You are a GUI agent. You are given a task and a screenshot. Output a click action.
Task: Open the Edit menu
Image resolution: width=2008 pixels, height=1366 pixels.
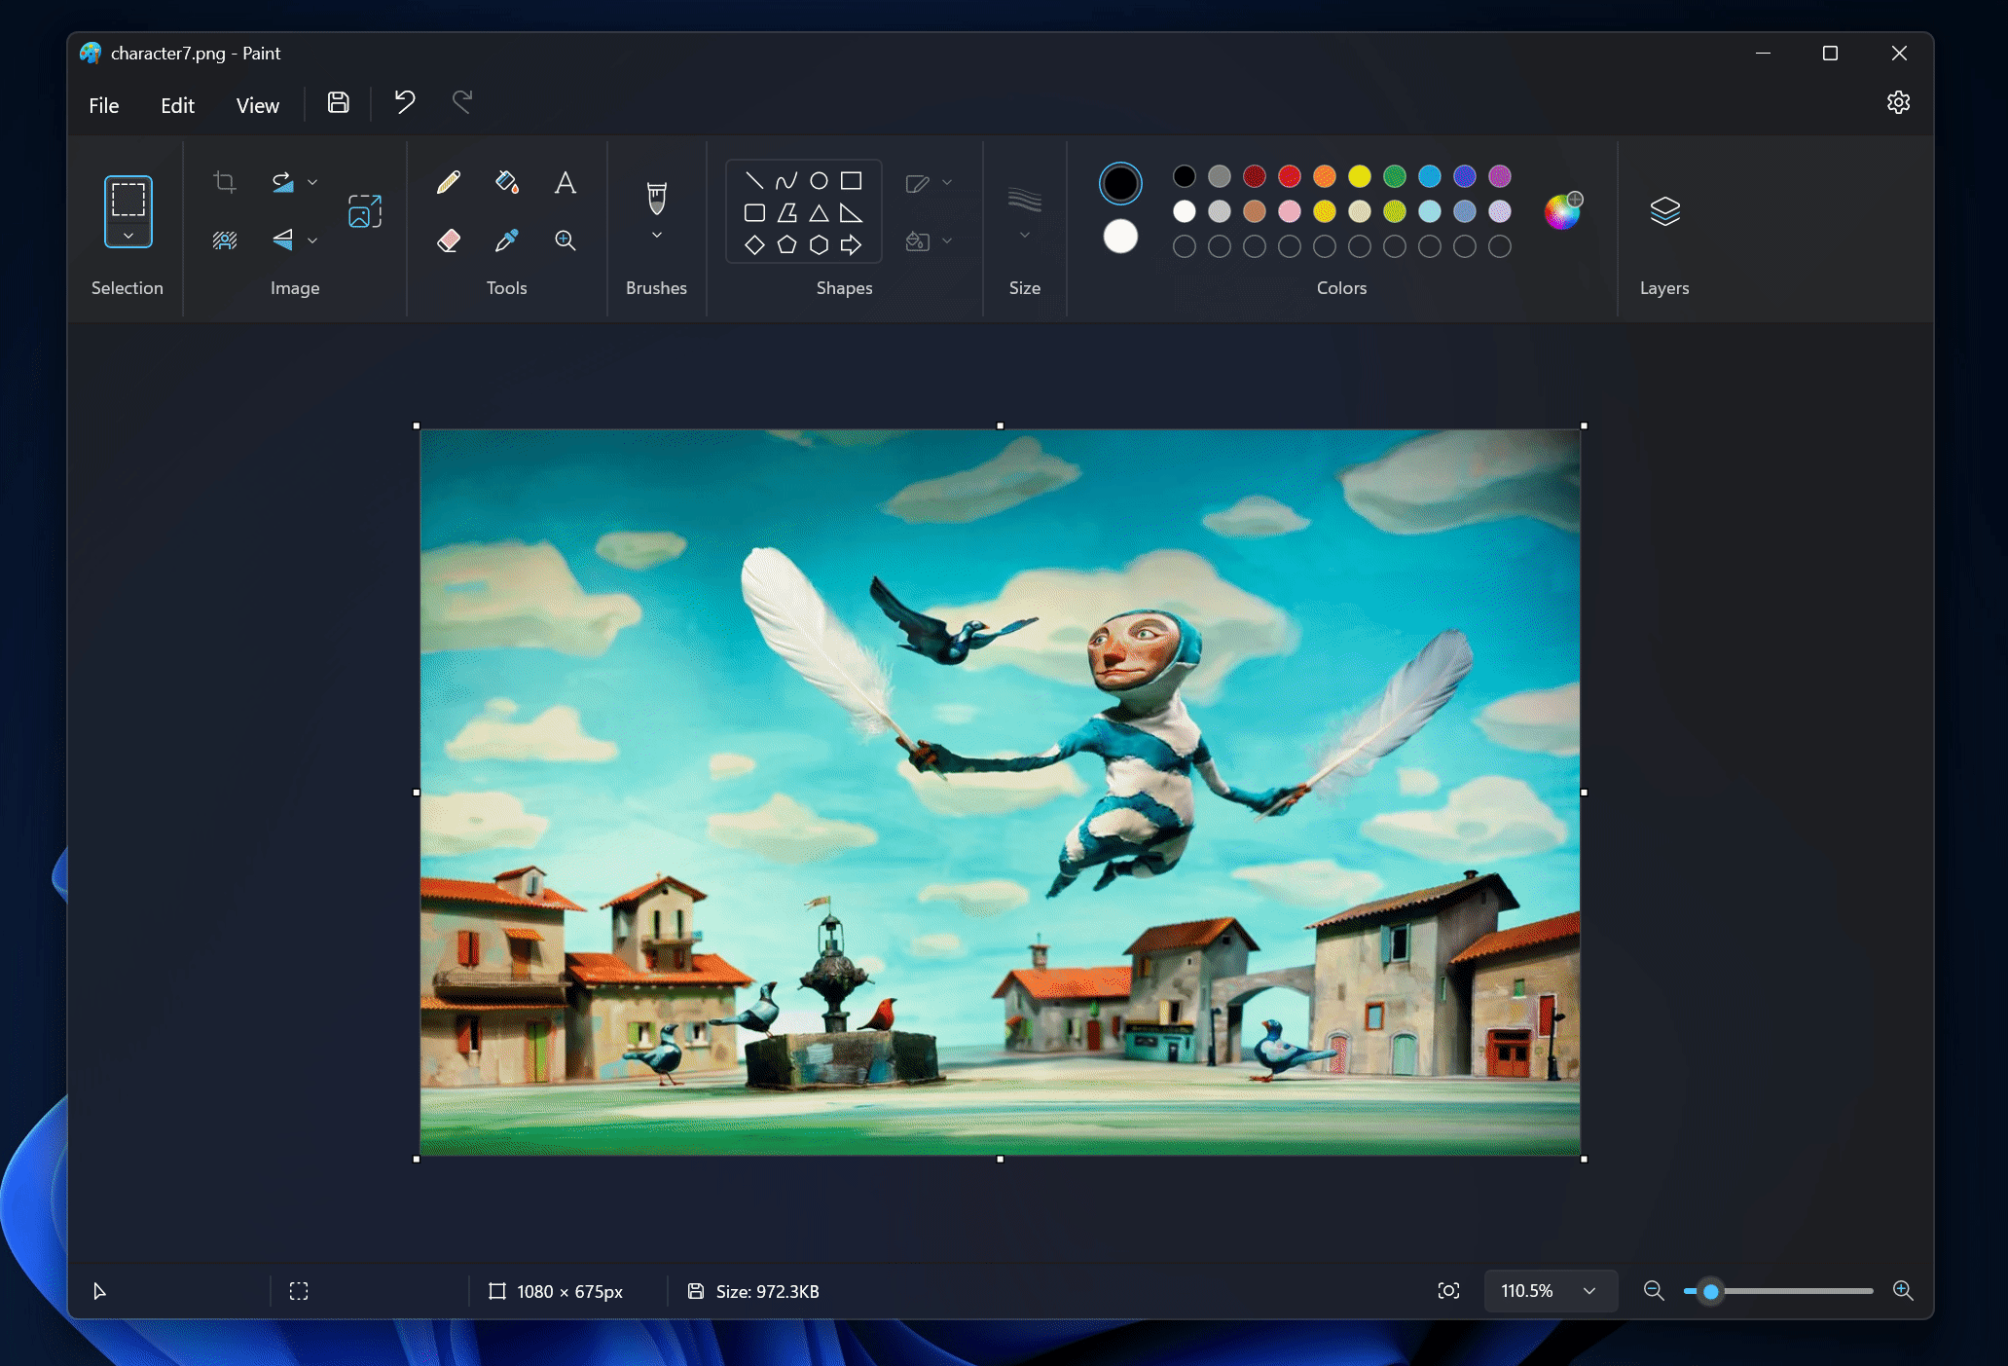point(177,103)
